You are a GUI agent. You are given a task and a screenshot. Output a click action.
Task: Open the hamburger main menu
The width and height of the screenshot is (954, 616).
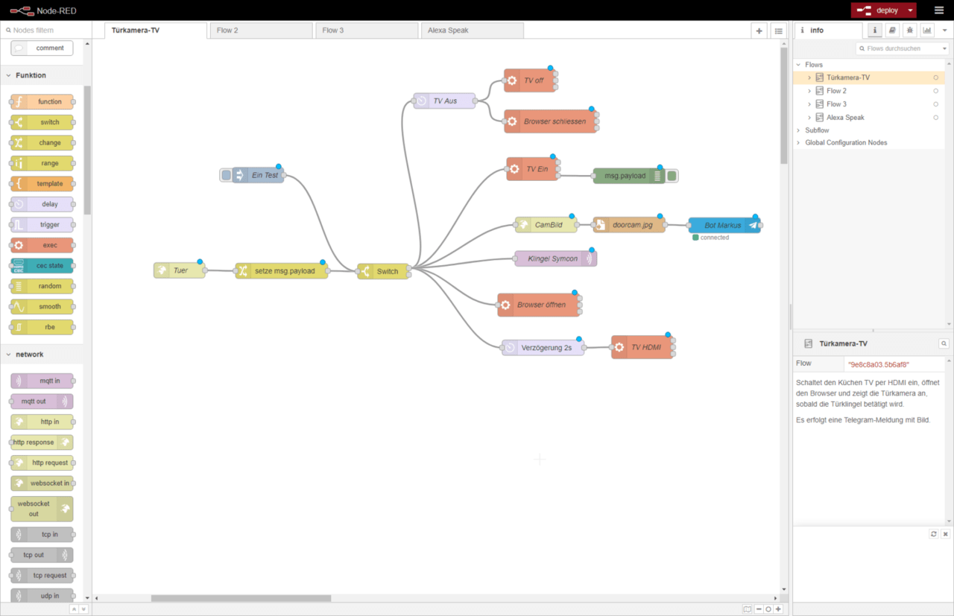pyautogui.click(x=938, y=10)
